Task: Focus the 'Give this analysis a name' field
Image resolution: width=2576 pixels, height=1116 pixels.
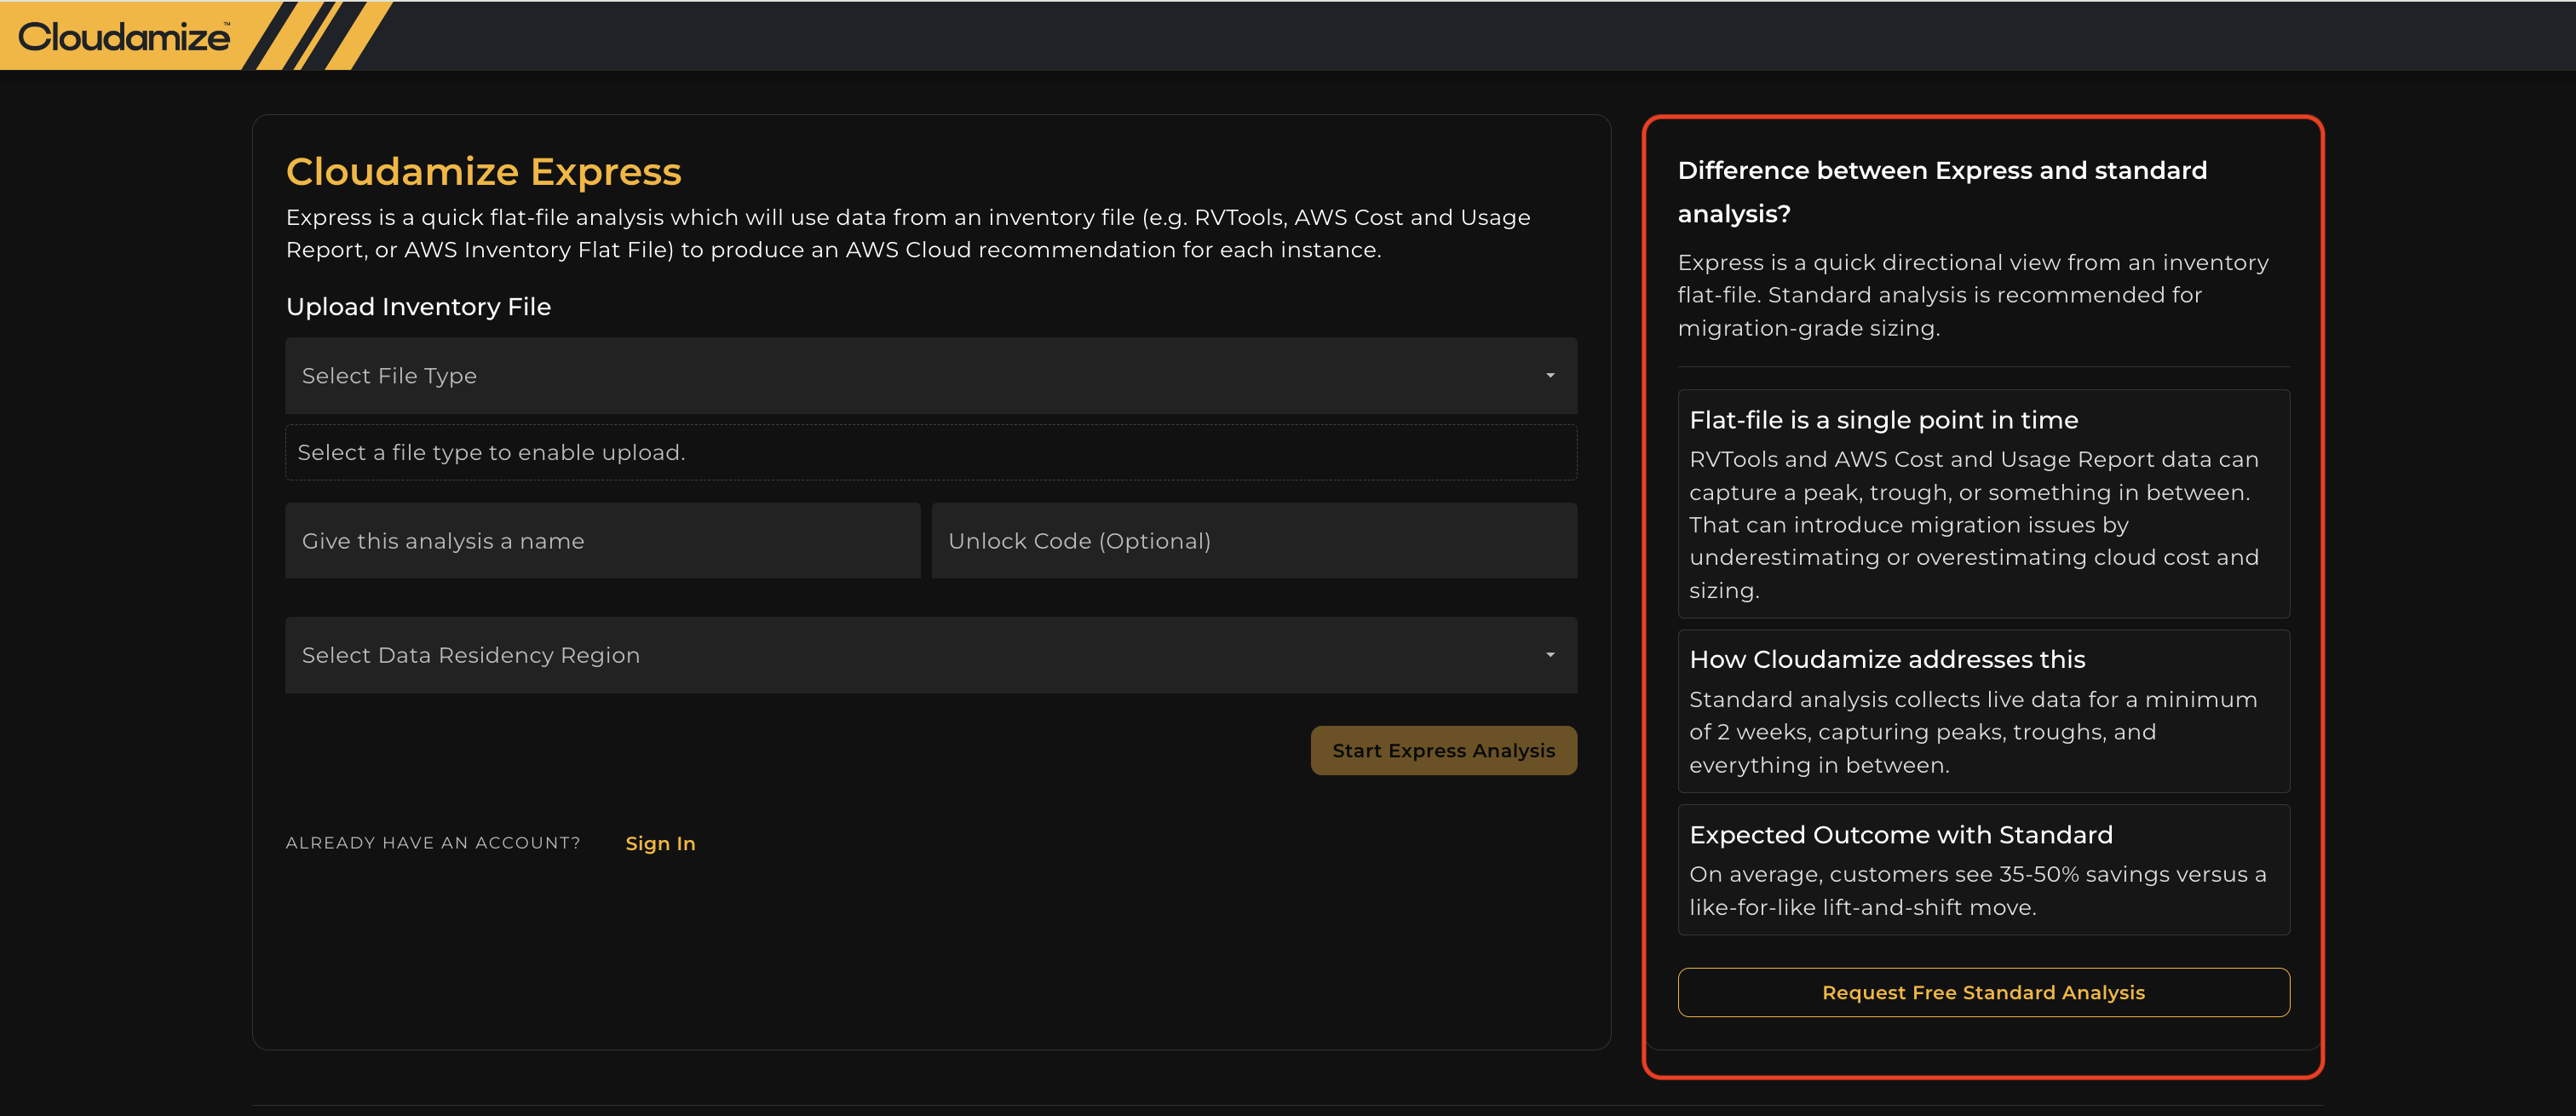Action: coord(602,541)
